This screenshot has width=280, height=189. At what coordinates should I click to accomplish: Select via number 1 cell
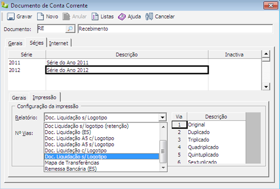[179, 124]
